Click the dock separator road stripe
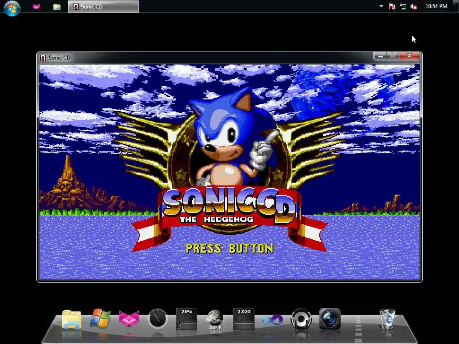This screenshot has height=344, width=459. [x=359, y=329]
